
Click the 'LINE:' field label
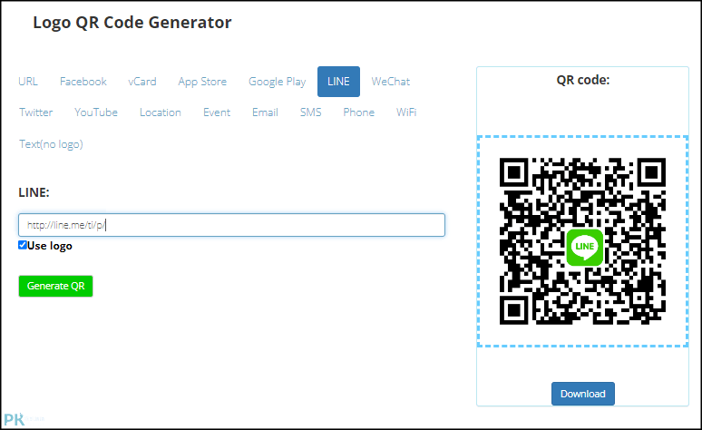click(34, 192)
